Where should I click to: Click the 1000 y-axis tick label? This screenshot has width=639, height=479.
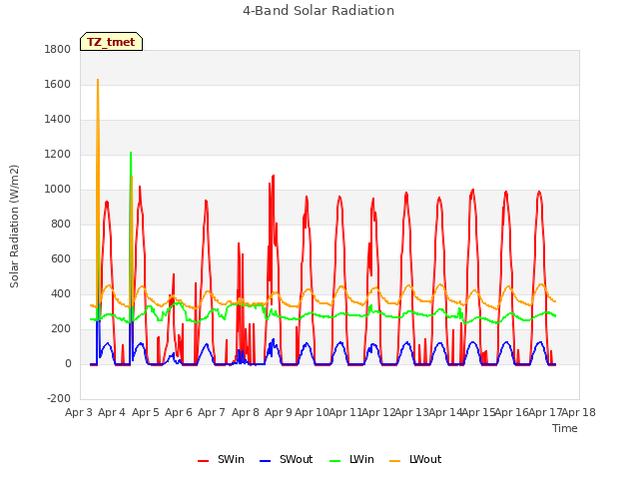pos(58,190)
